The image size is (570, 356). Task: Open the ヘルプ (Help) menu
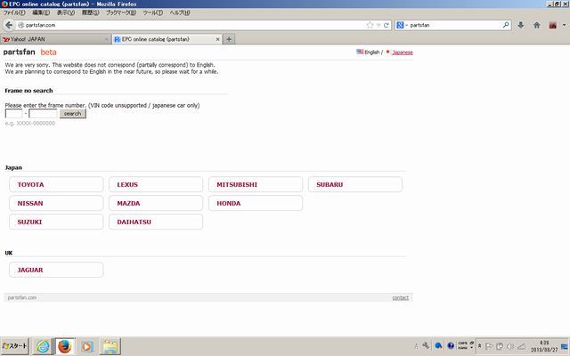click(180, 12)
